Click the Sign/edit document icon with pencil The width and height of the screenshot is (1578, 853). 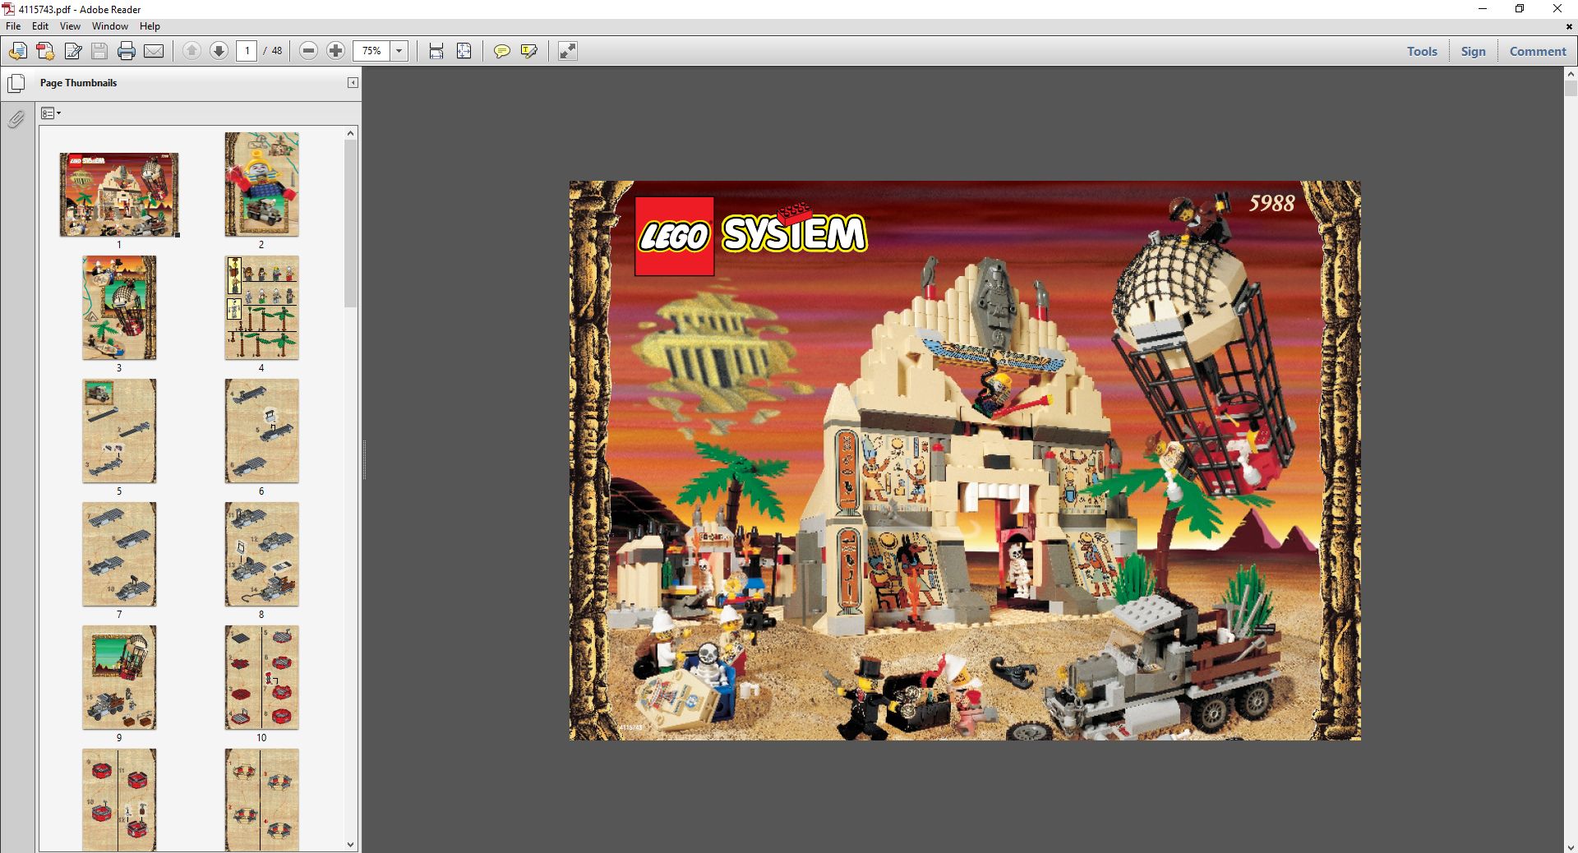pos(72,51)
